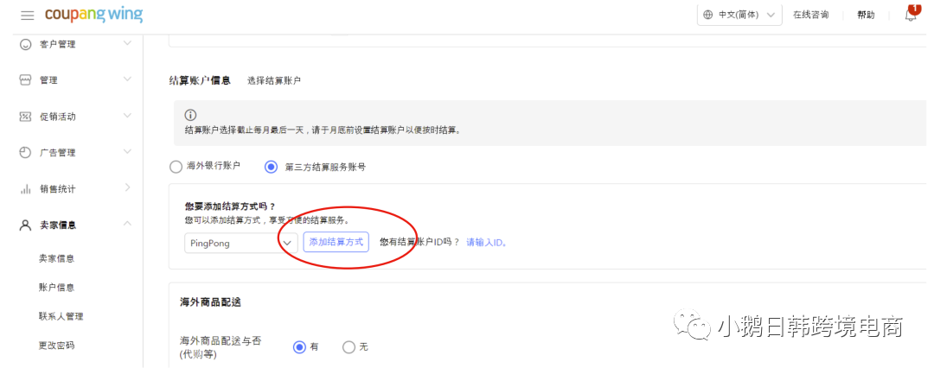Click the Coupang Wing logo

(93, 15)
